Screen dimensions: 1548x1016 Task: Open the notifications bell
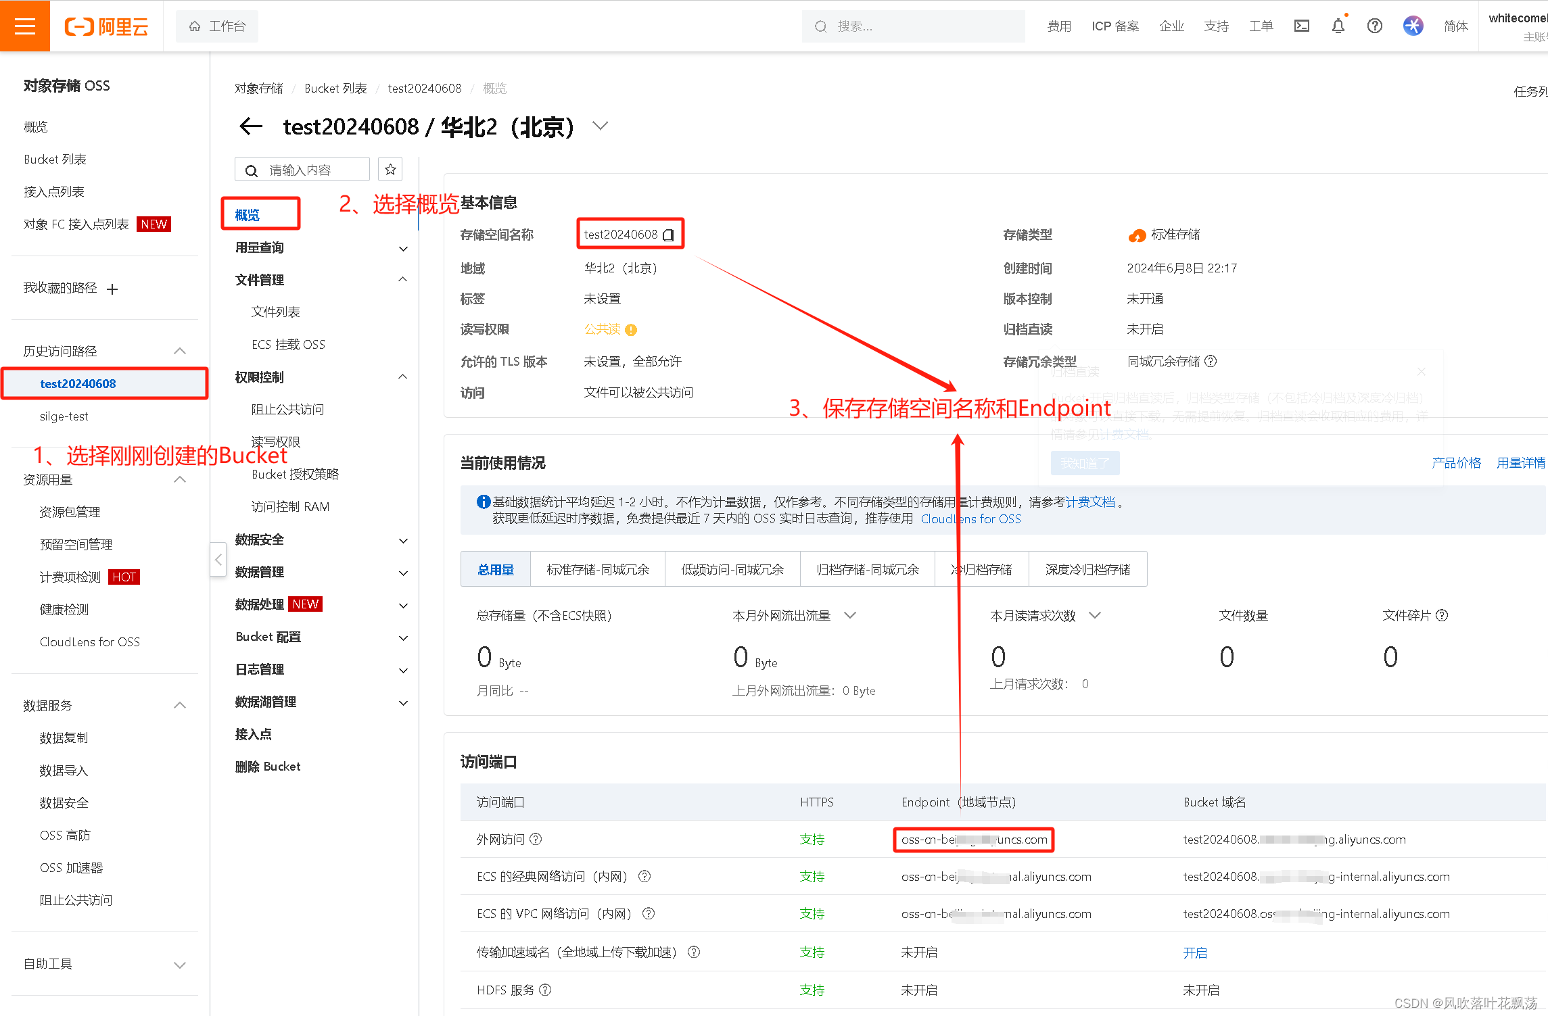(1338, 26)
